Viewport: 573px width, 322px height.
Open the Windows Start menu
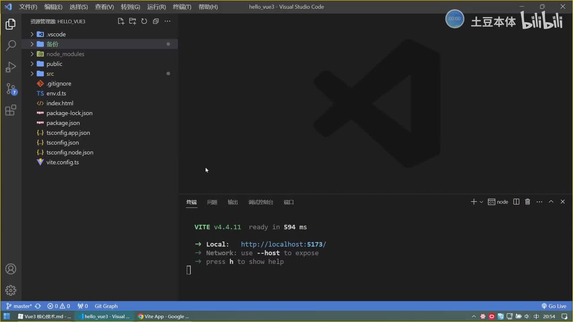pos(7,317)
